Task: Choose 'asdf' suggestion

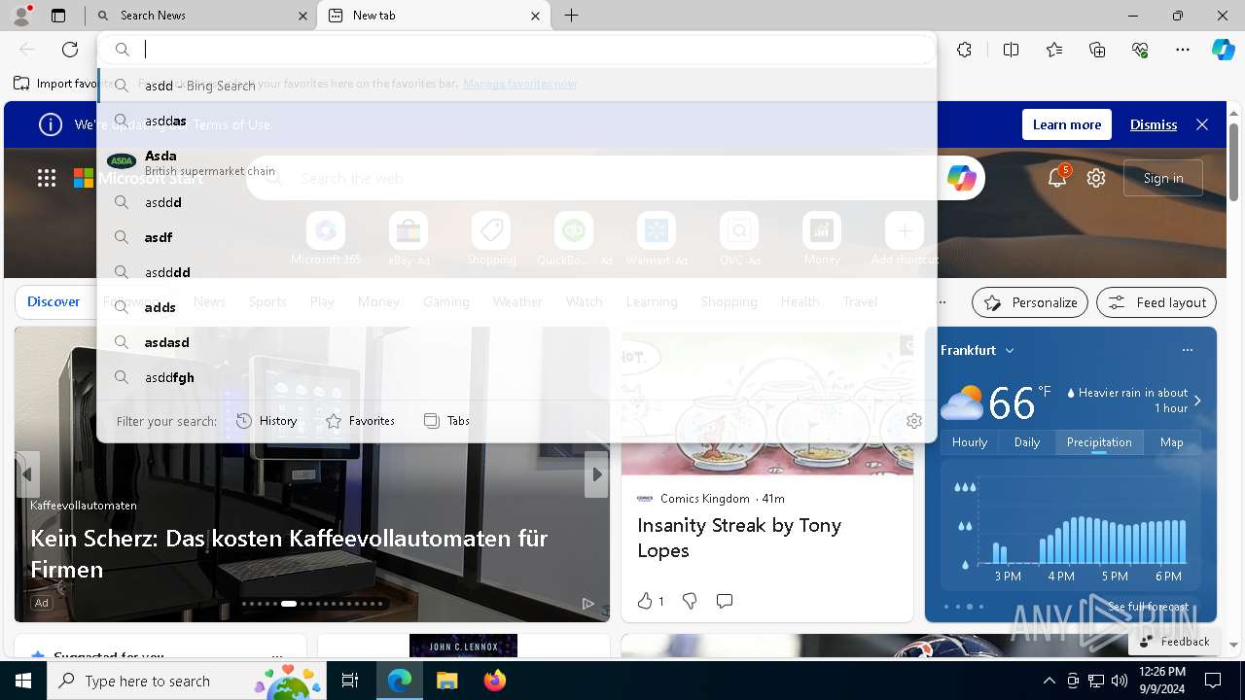Action: click(x=517, y=237)
